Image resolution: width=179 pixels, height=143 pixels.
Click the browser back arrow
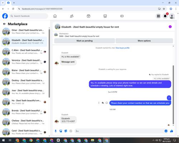(3, 9)
